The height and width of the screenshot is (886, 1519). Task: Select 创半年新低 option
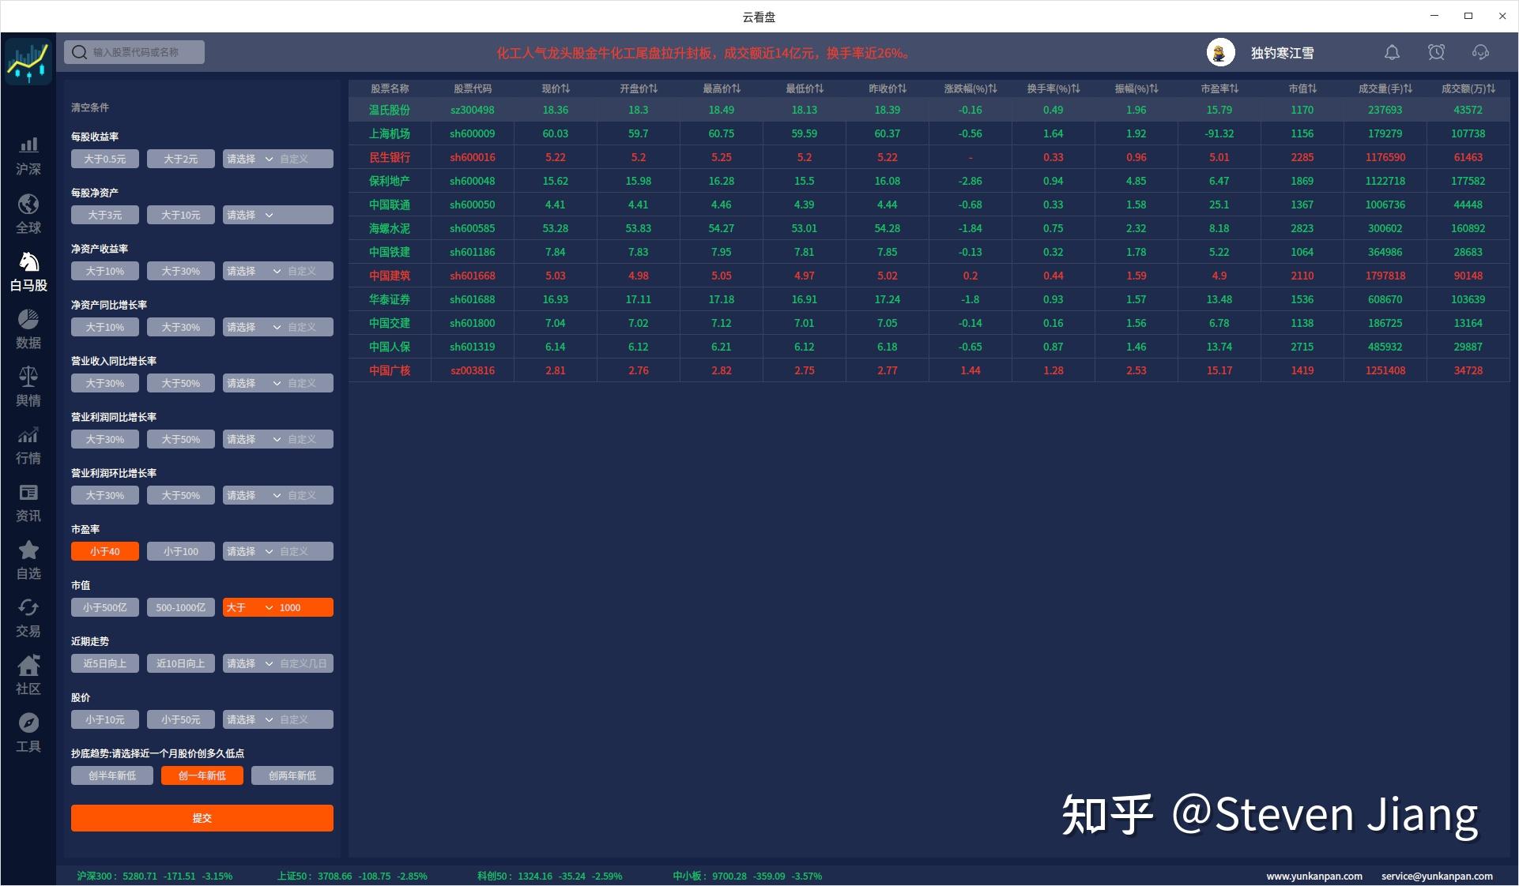pyautogui.click(x=112, y=775)
